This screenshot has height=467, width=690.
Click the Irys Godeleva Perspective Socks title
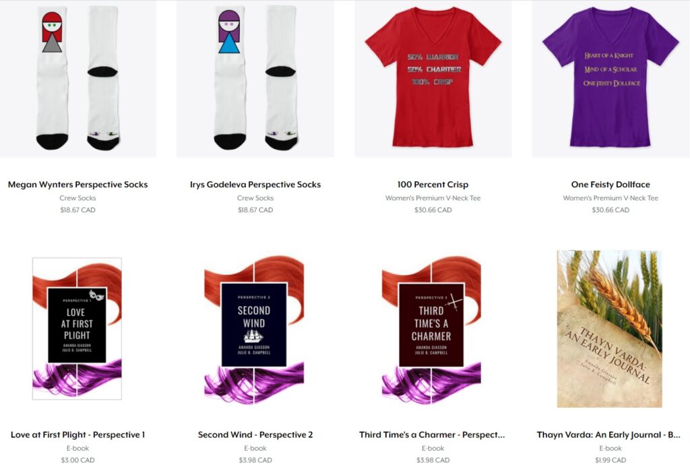pos(255,185)
